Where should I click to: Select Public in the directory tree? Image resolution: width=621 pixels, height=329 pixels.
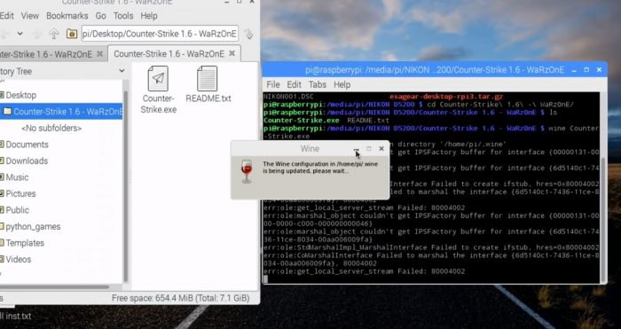(17, 210)
